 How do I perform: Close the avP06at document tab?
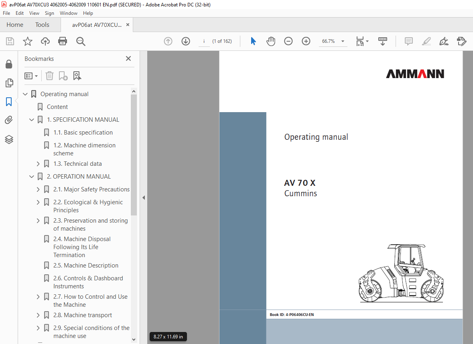click(128, 25)
